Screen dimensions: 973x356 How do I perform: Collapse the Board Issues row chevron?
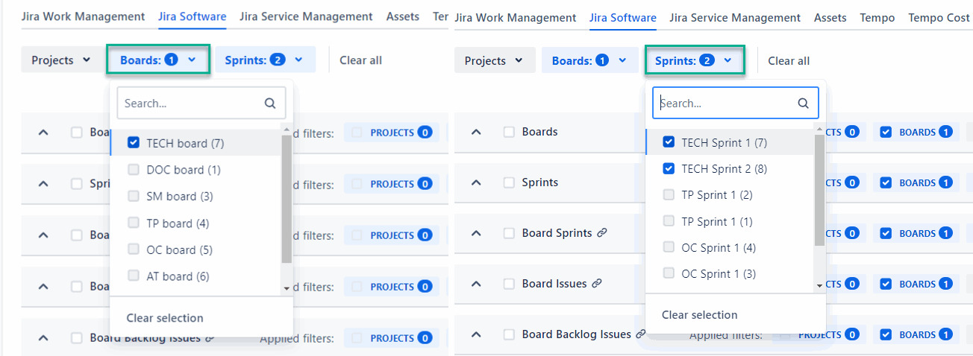coord(476,284)
